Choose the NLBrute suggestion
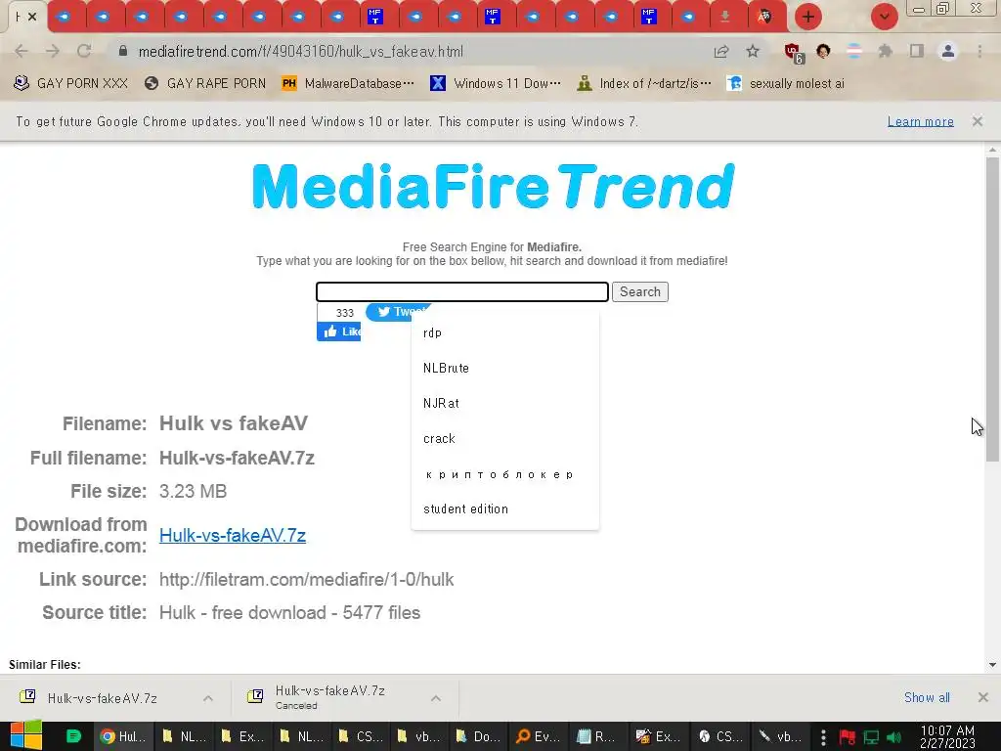 click(505, 368)
